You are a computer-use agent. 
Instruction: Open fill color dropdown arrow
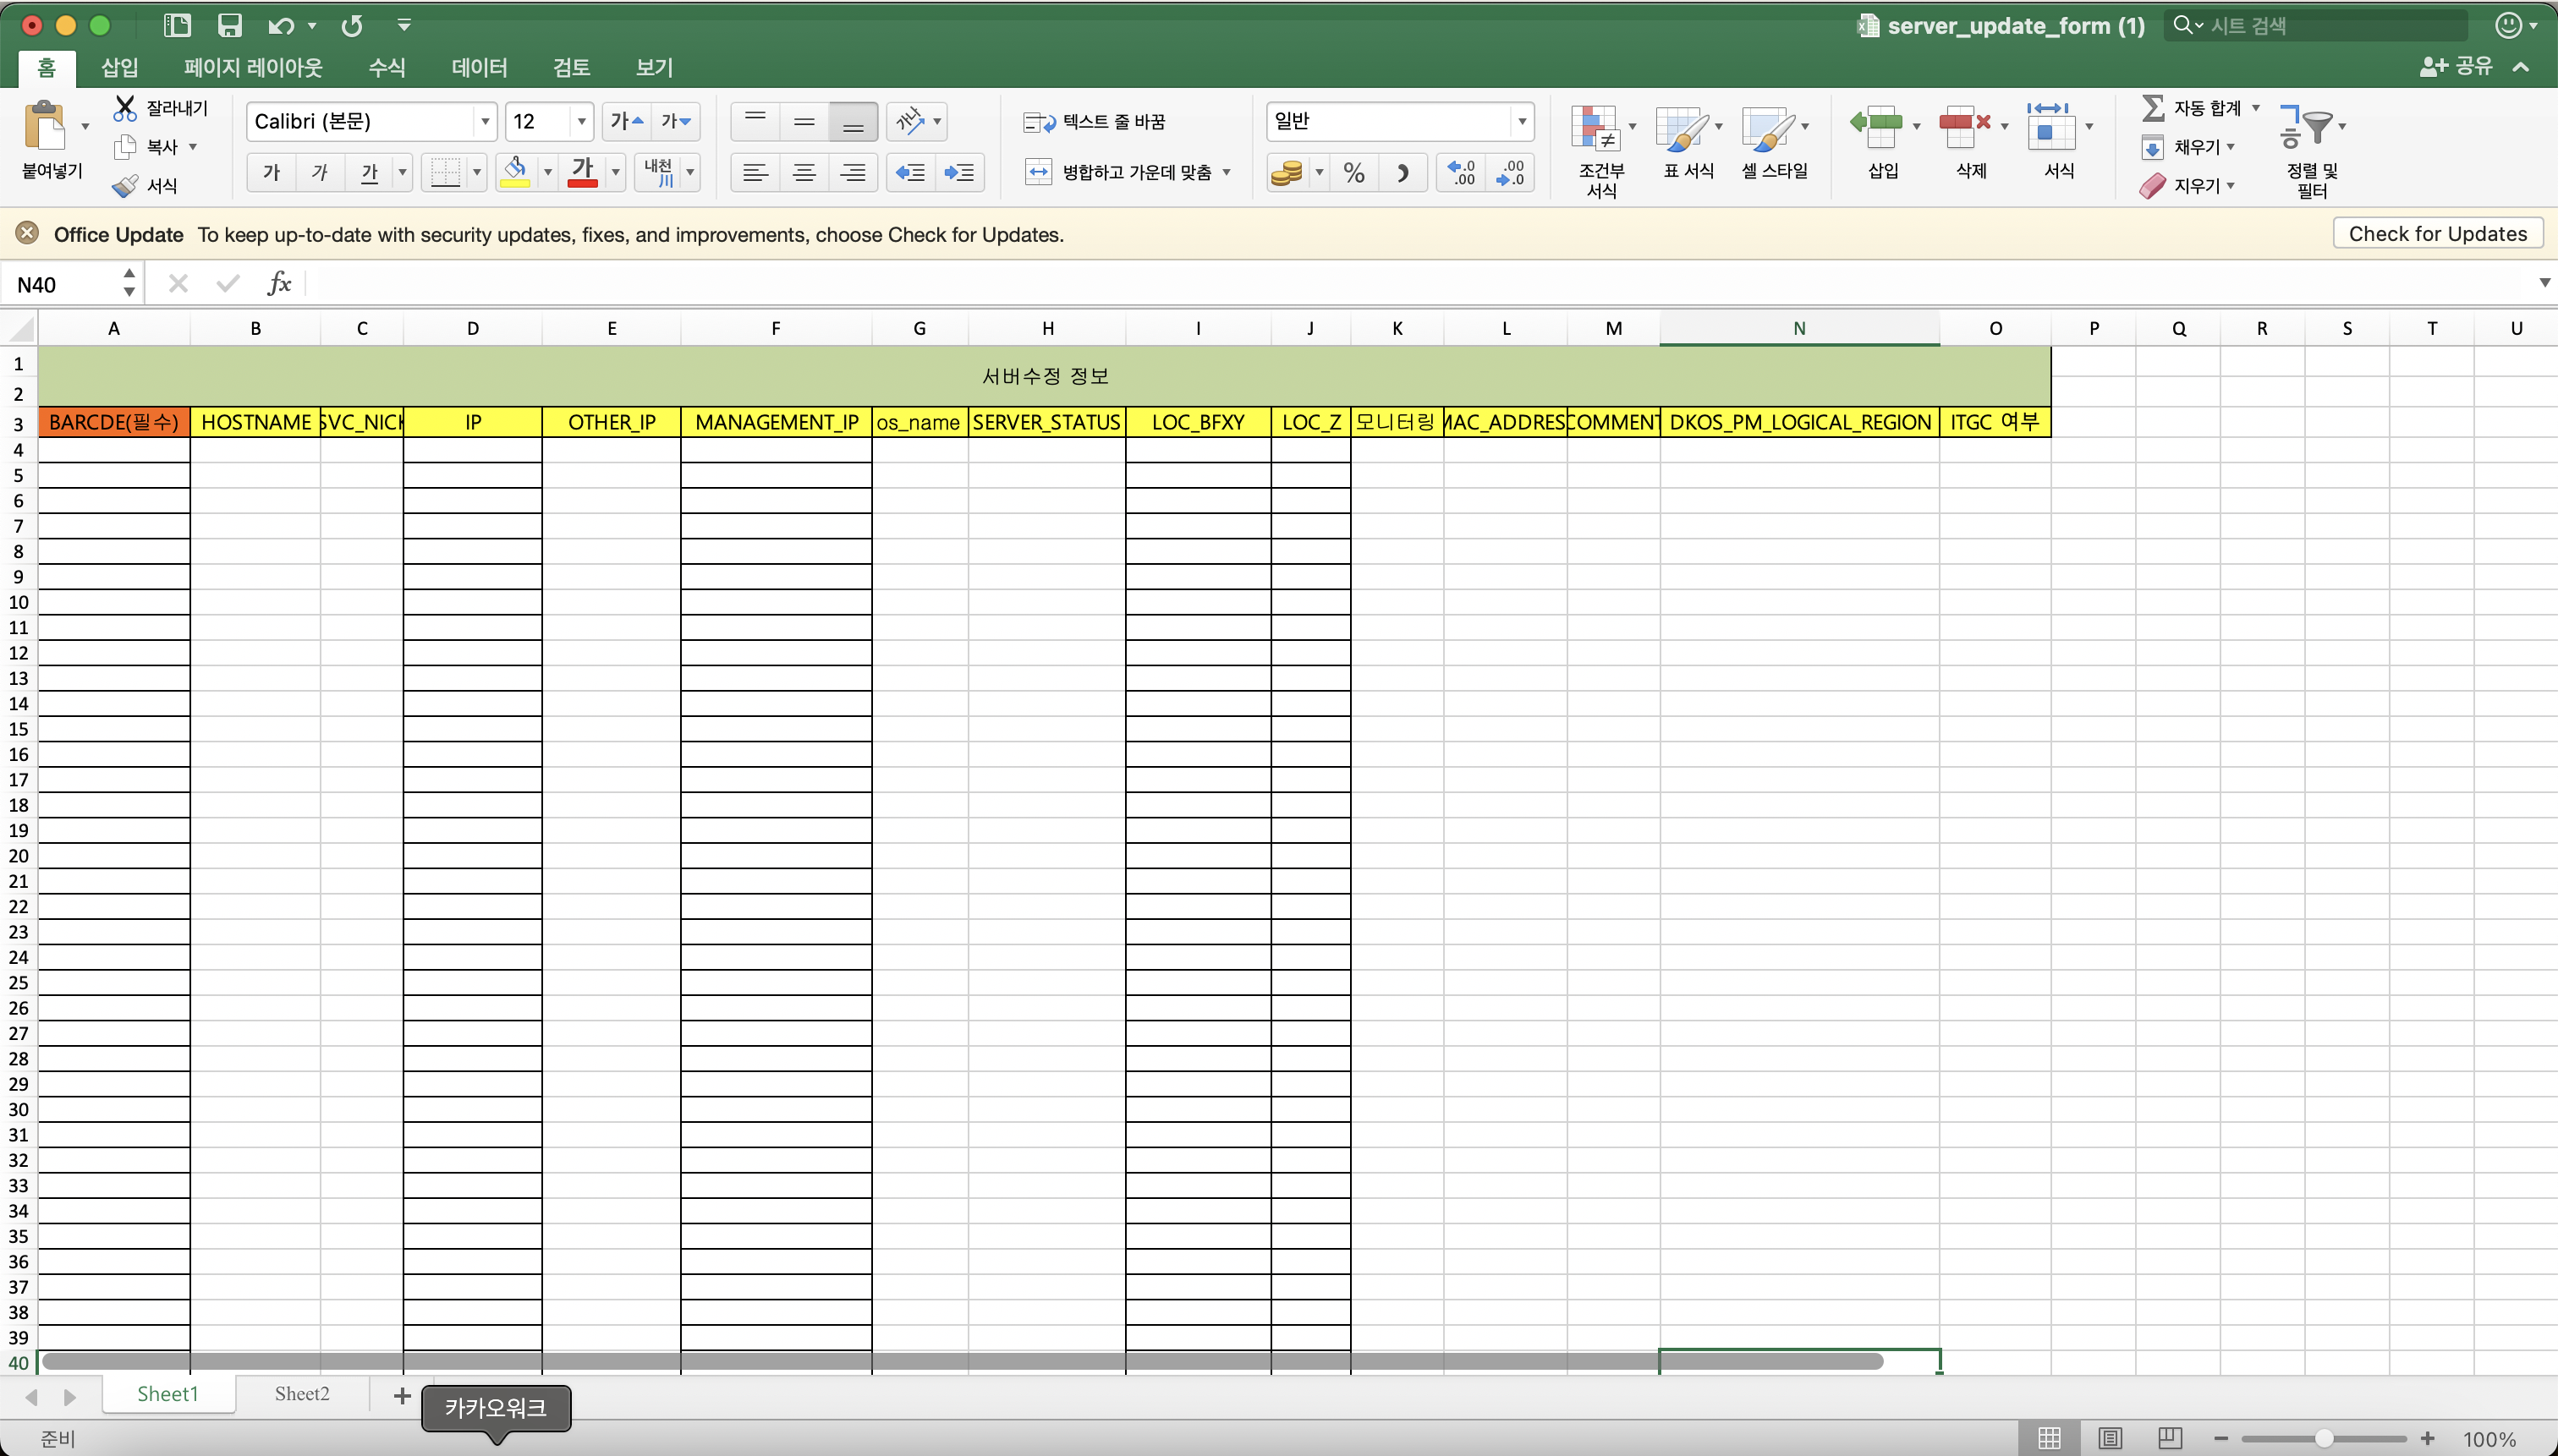coord(547,172)
